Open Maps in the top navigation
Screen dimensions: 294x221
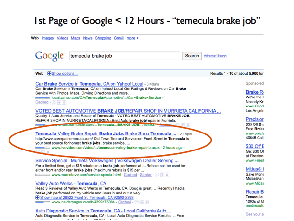75,38
